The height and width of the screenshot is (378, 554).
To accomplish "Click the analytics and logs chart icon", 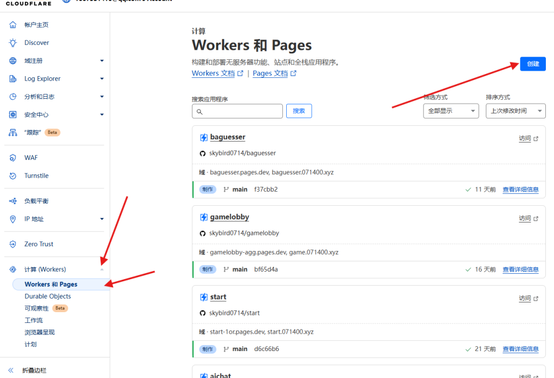I will coord(13,97).
